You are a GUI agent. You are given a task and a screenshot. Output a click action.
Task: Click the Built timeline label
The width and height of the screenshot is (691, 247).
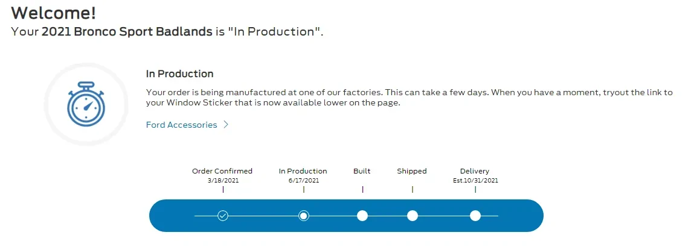[362, 171]
